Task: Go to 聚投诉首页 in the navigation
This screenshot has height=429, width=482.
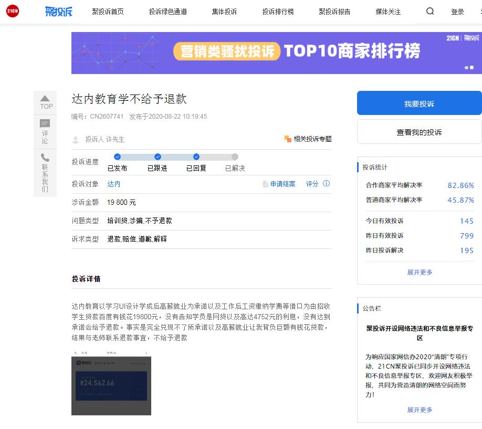Action: tap(108, 12)
